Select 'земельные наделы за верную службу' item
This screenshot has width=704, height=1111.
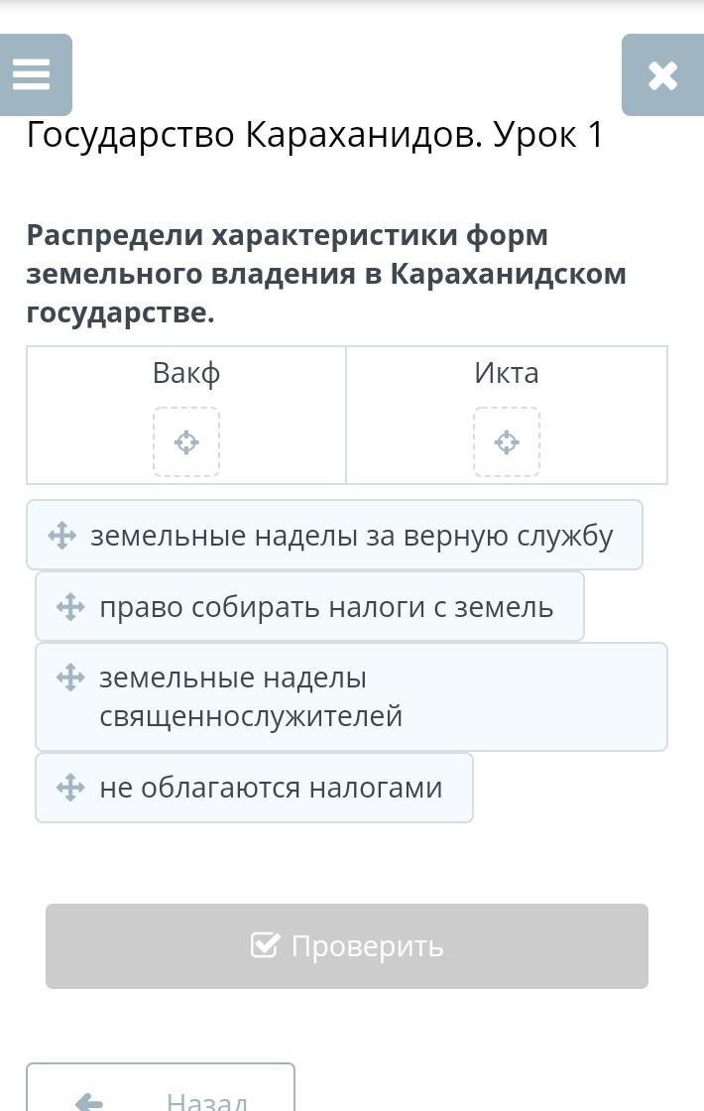point(352,536)
